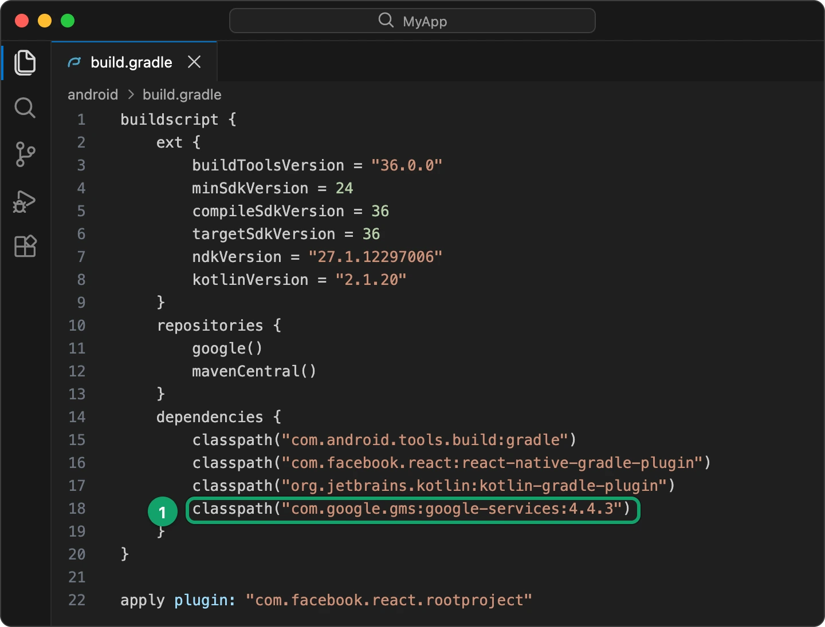Viewport: 825px width, 627px height.
Task: Click the green fullscreen window button
Action: [68, 21]
